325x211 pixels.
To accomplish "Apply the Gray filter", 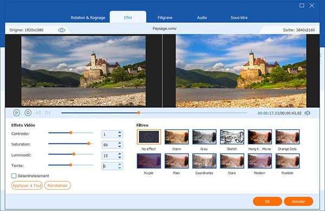I will click(204, 137).
